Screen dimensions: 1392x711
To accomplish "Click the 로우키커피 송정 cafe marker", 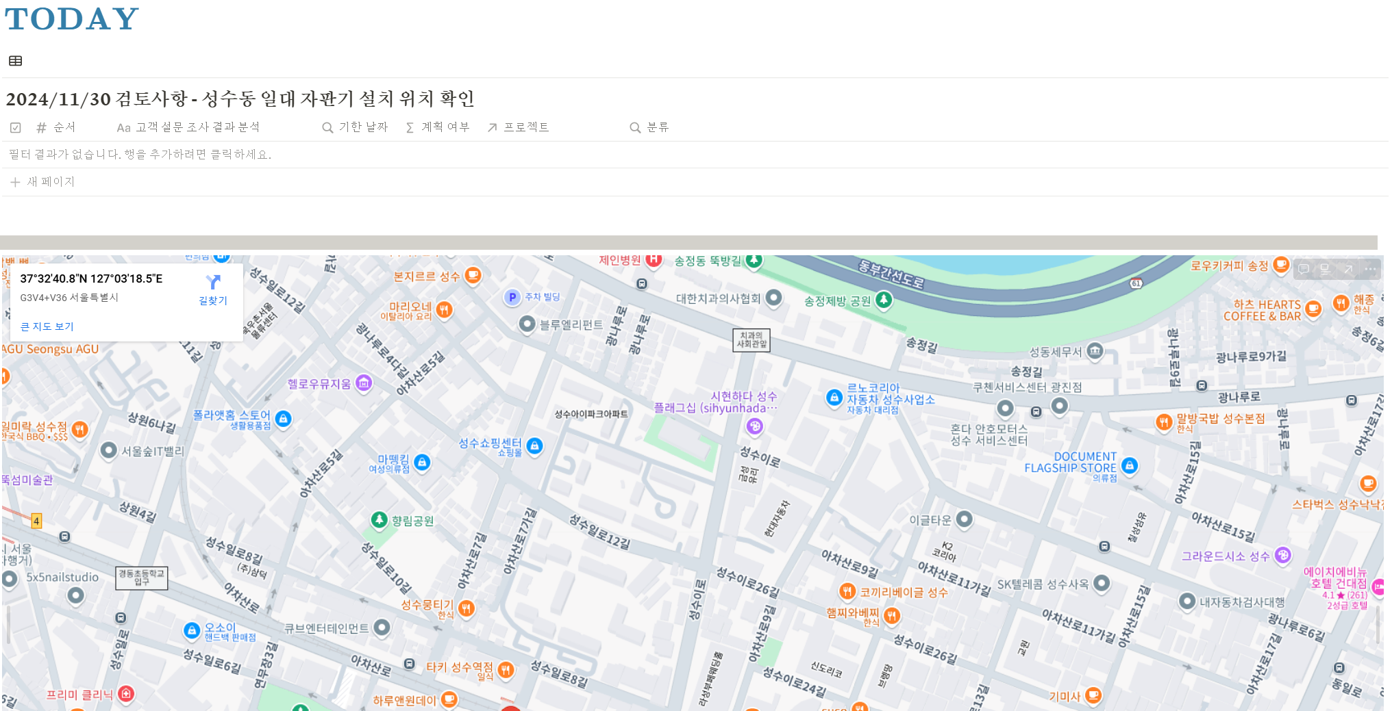I will [x=1281, y=265].
